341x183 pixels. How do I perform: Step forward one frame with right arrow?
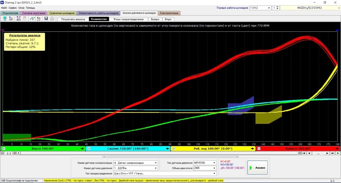coord(327,153)
